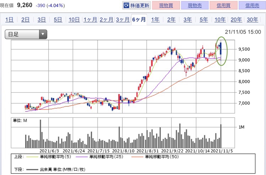Select the active 6ヶ月 tab
Viewport: 266px width, 175px height.
coord(139,19)
